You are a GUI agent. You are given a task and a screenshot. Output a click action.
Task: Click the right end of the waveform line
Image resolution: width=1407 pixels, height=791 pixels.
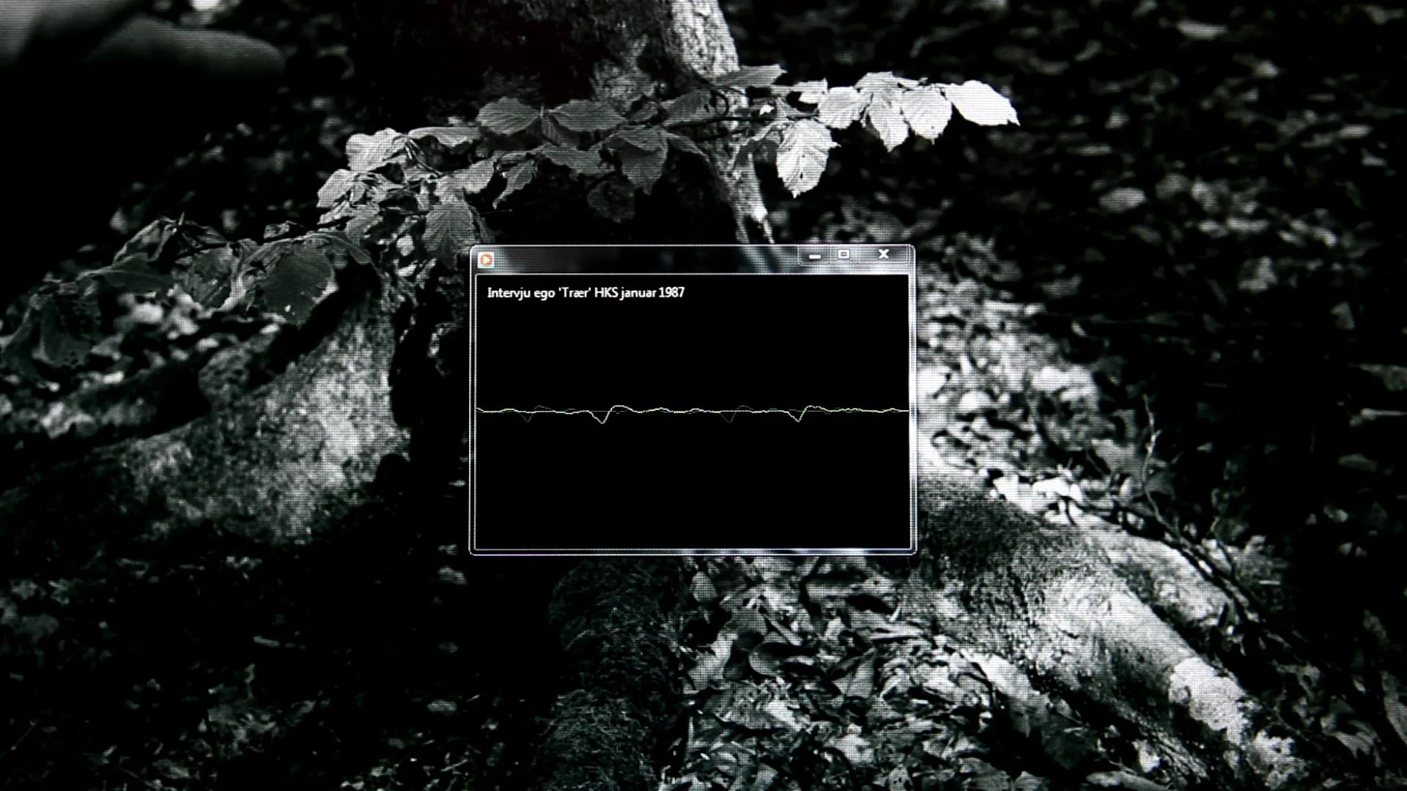(x=906, y=411)
